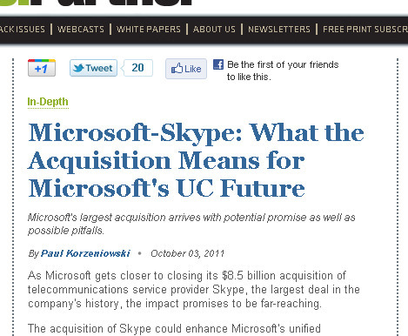Follow the In-Depth category link

(48, 102)
